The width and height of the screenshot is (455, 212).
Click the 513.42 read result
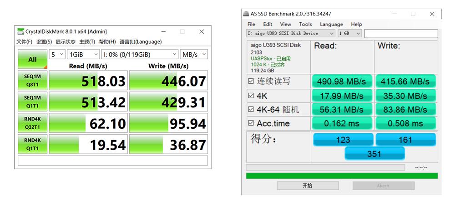pos(88,101)
